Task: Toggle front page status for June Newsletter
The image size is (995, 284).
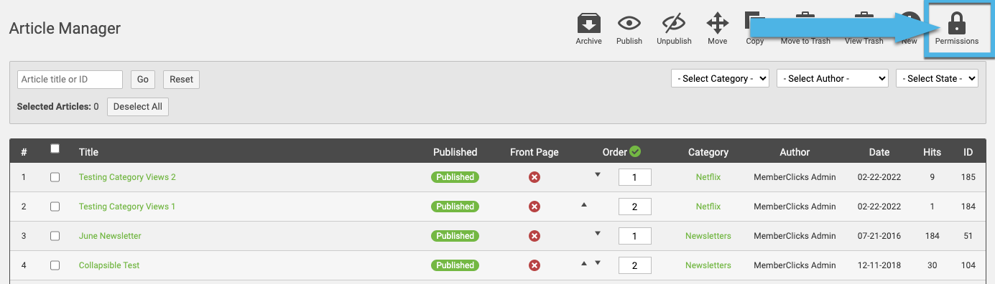Action: 534,236
